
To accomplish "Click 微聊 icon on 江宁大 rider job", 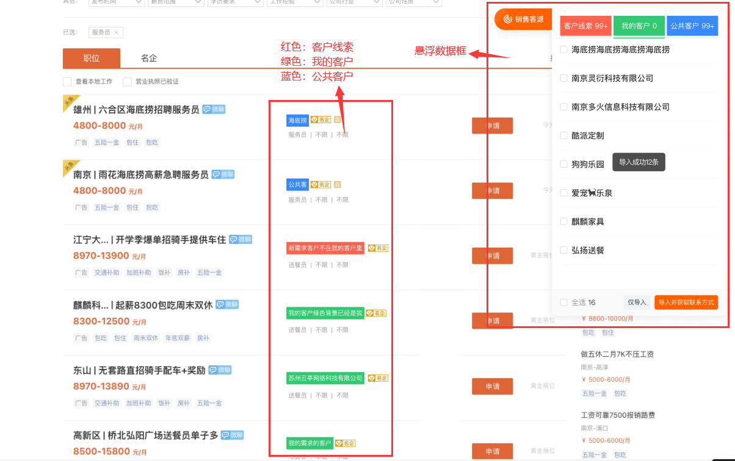I will 241,240.
